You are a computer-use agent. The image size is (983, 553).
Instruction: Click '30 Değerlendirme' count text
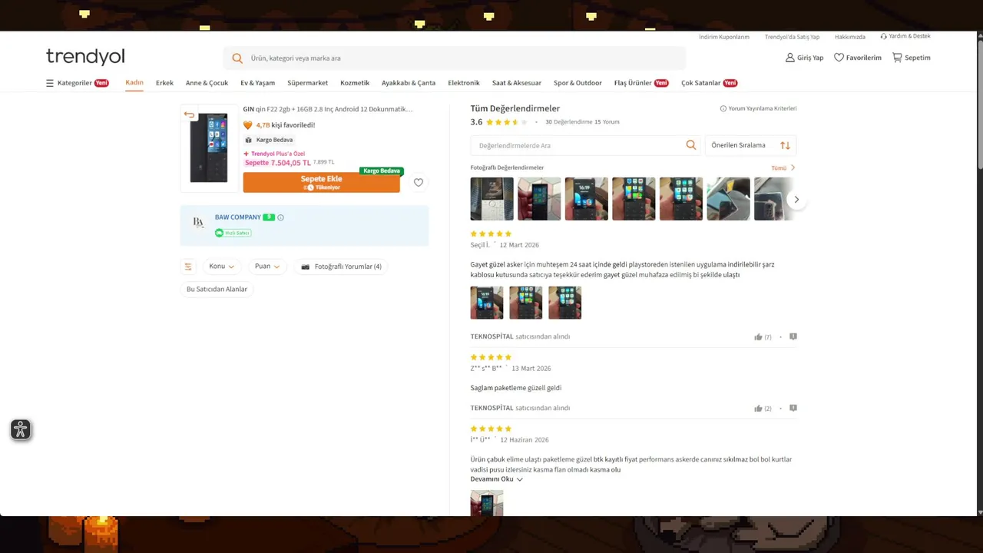[x=568, y=122]
